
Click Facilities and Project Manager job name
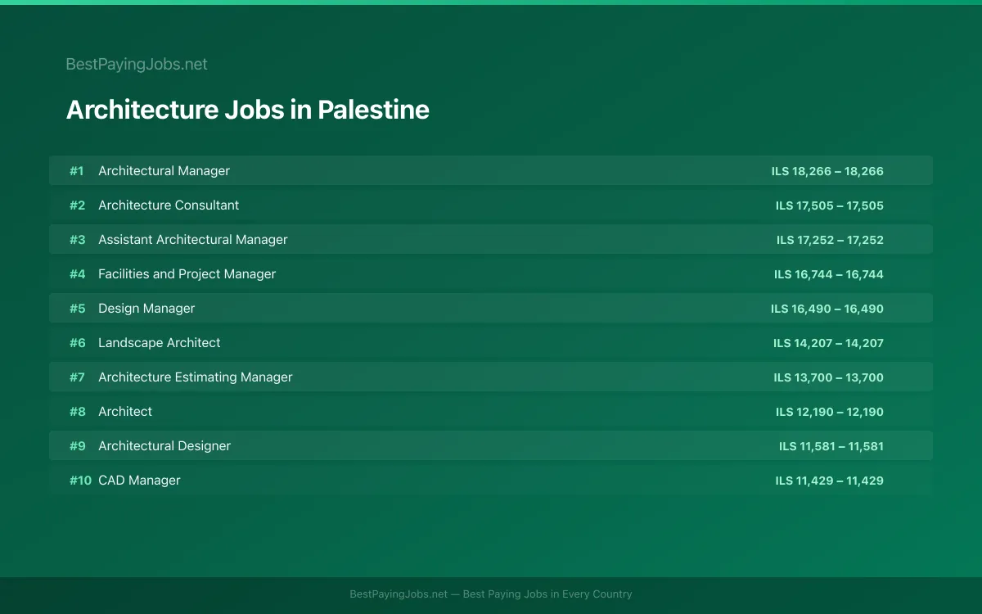coord(187,273)
